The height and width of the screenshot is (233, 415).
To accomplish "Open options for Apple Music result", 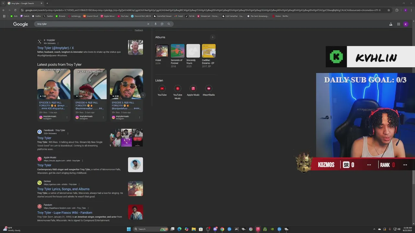I will click(x=82, y=161).
